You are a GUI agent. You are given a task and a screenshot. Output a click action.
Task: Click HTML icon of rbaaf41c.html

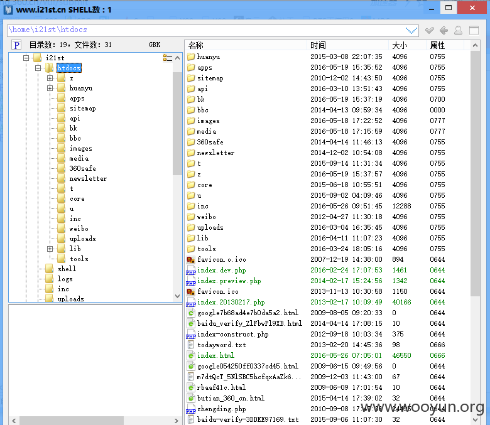click(x=190, y=387)
